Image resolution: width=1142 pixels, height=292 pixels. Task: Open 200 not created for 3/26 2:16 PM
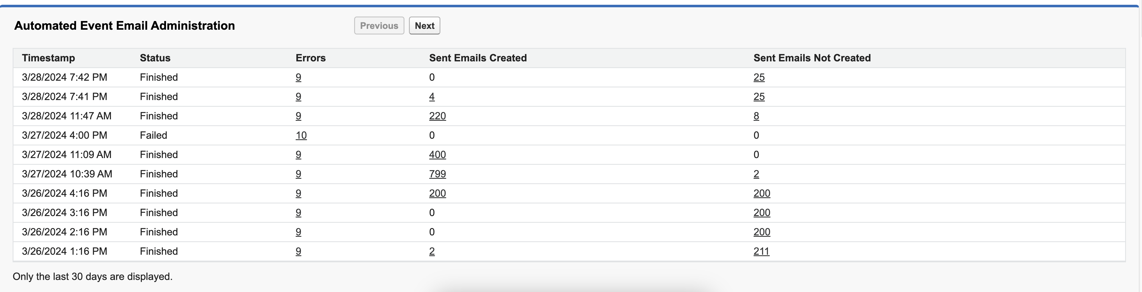tap(762, 232)
